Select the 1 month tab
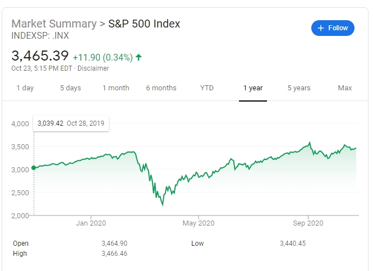 (116, 88)
